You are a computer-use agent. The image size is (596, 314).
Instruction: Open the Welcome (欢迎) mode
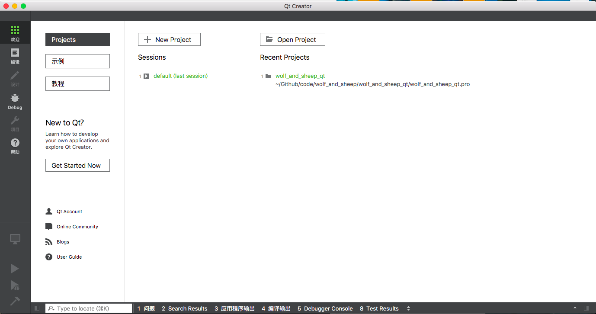tap(15, 33)
